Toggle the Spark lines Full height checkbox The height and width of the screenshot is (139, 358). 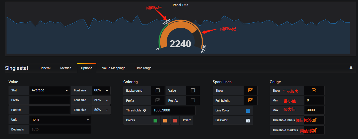tap(250, 100)
